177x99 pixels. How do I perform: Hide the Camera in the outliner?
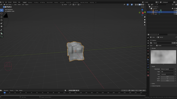point(174,10)
